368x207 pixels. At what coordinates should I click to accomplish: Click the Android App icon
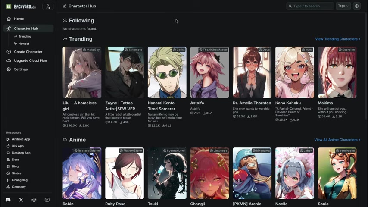[x=8, y=139]
